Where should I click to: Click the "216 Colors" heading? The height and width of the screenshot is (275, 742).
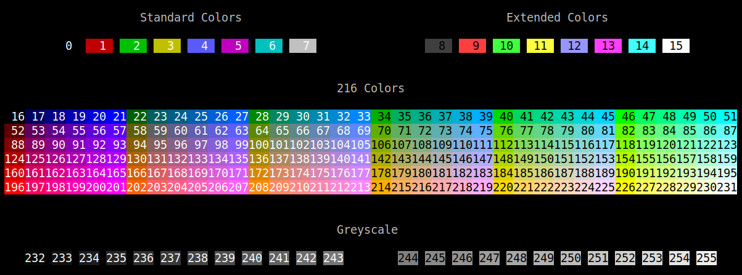click(371, 88)
